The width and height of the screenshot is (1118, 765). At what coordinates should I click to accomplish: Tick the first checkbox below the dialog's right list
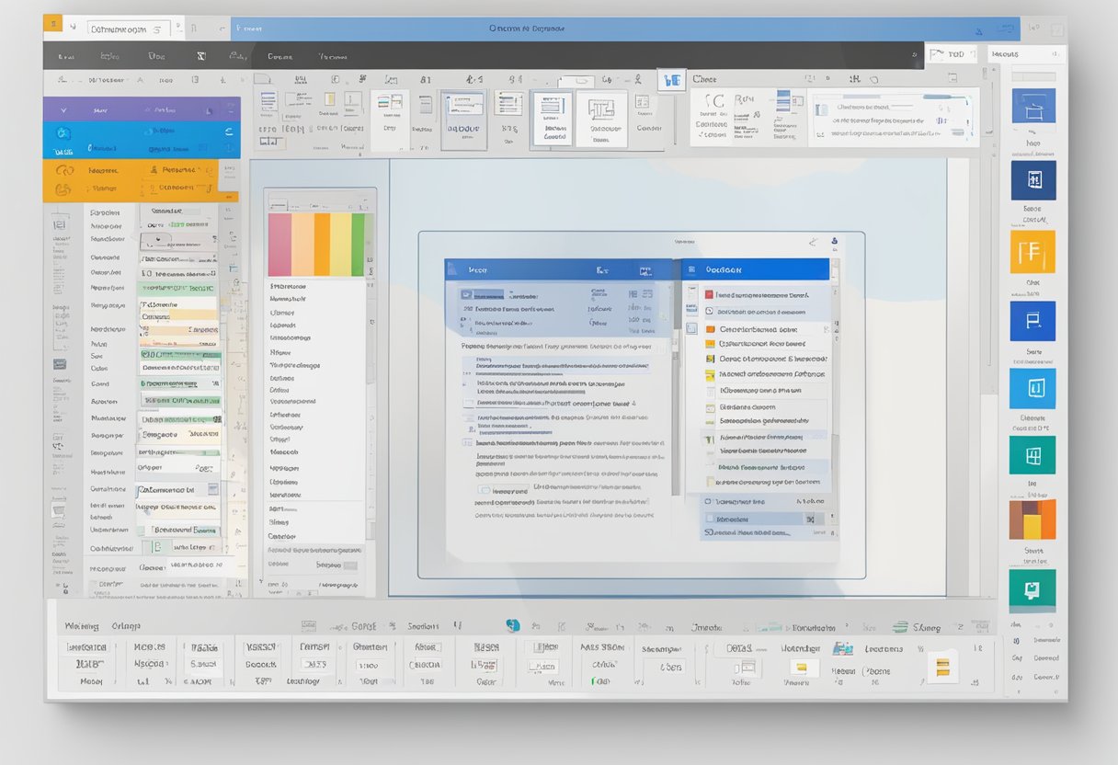[x=708, y=502]
